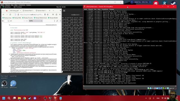
Task: Open qBittorrent desktop shortcut
Action: (13, 84)
